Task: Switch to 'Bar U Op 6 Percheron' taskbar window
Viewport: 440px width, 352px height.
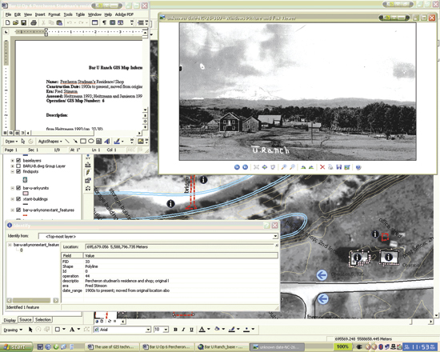Action: tap(167, 347)
